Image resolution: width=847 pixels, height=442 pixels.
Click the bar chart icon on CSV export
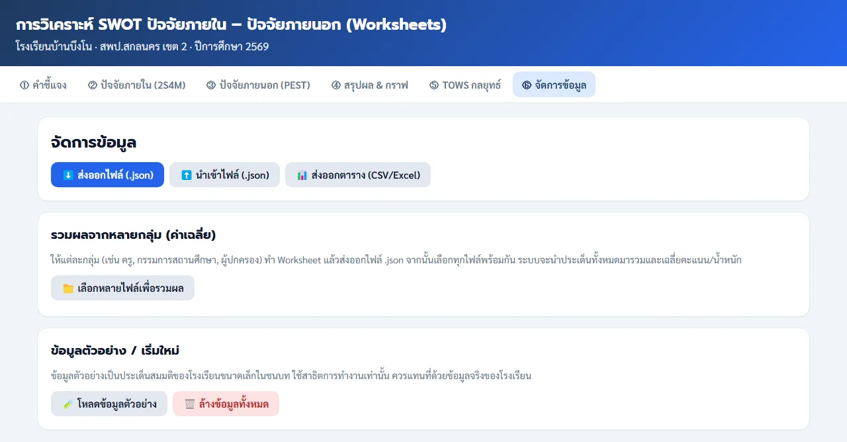302,175
